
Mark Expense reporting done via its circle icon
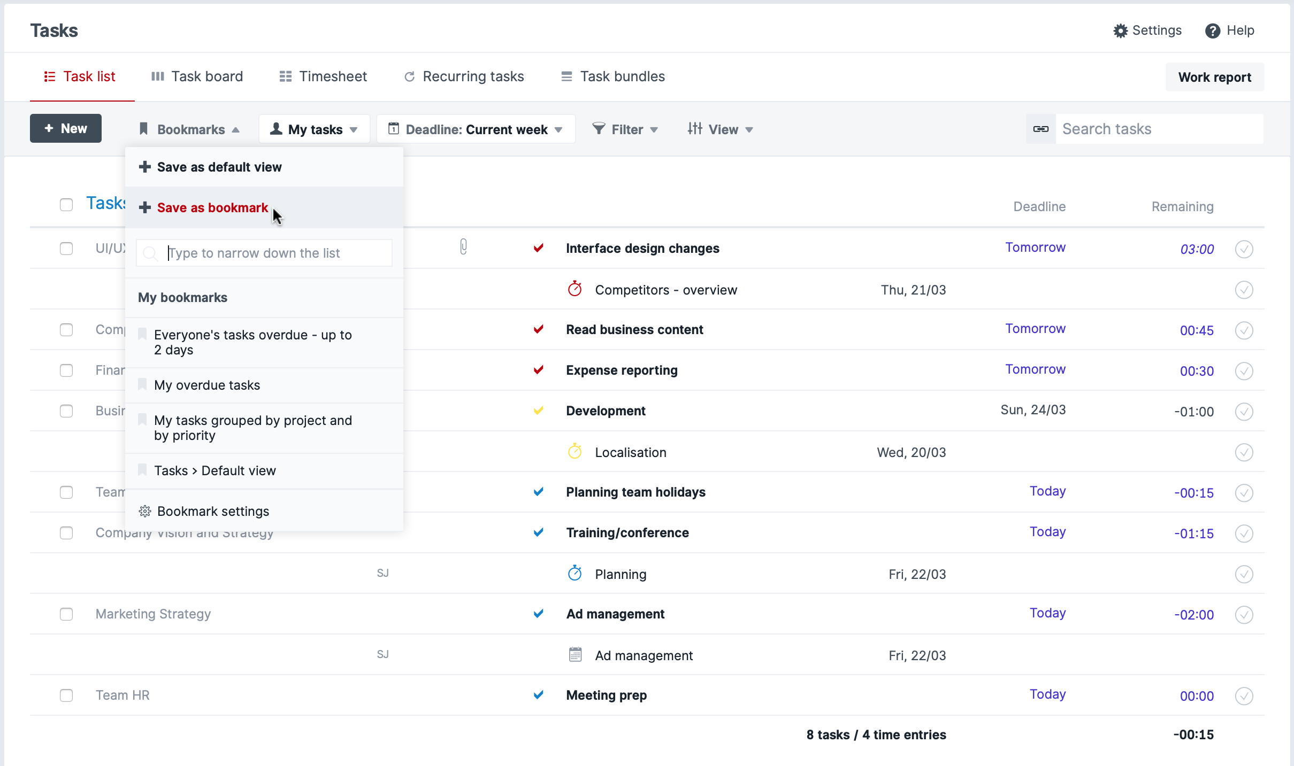pos(1244,371)
